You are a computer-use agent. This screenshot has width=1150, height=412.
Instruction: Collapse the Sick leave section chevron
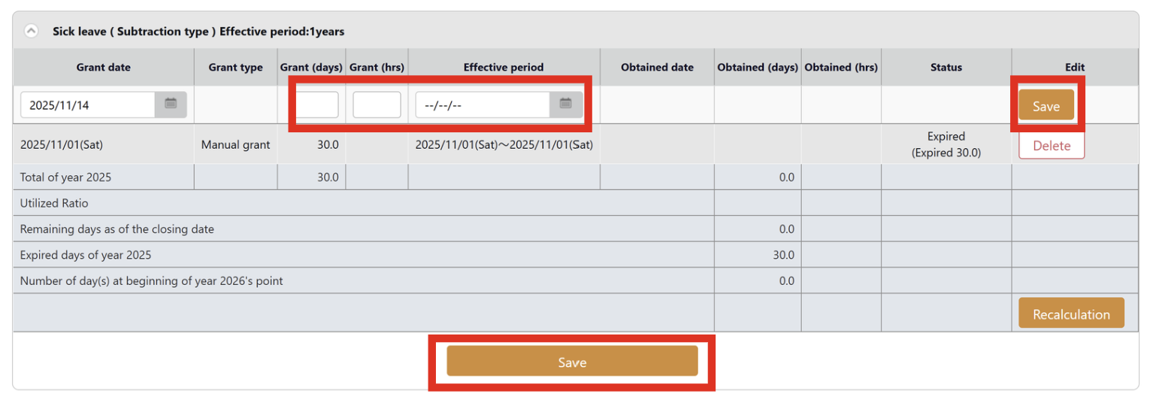31,32
